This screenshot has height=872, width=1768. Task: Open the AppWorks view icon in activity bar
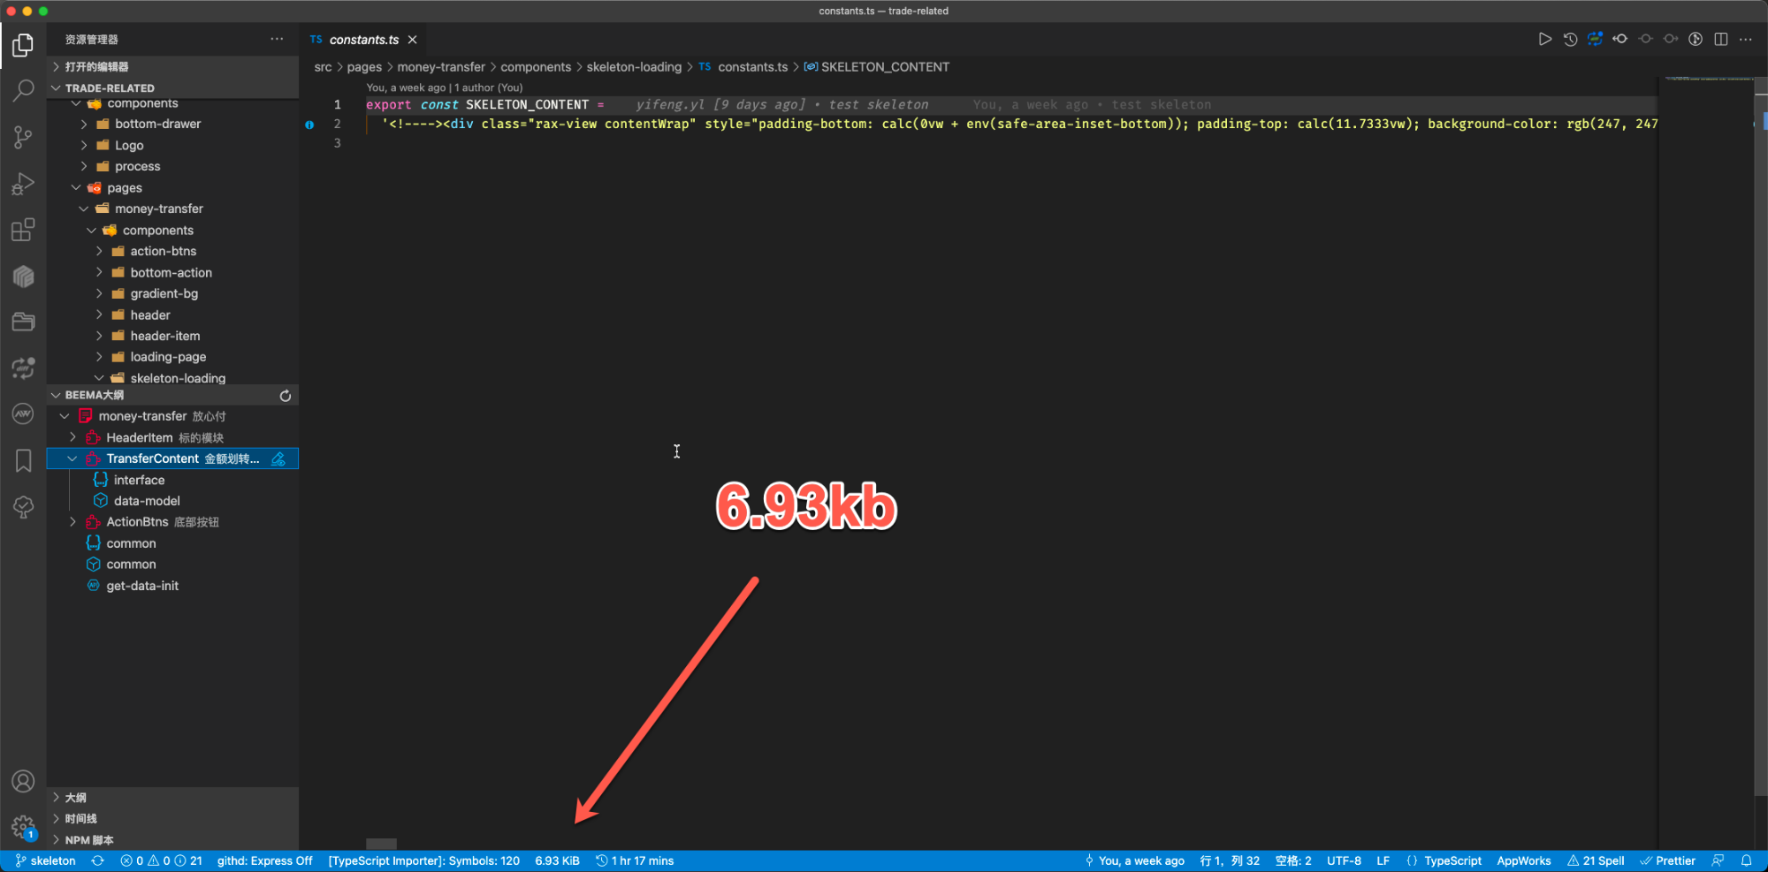click(x=23, y=413)
